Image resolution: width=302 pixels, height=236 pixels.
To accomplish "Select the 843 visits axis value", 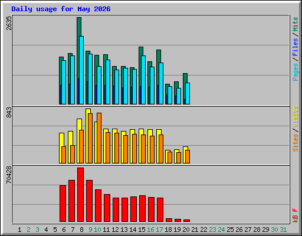I will [9, 112].
